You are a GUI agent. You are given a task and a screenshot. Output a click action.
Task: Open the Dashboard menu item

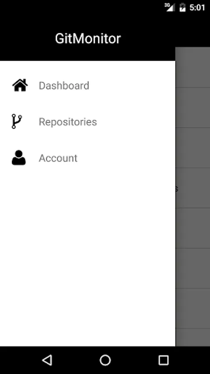[x=88, y=85]
